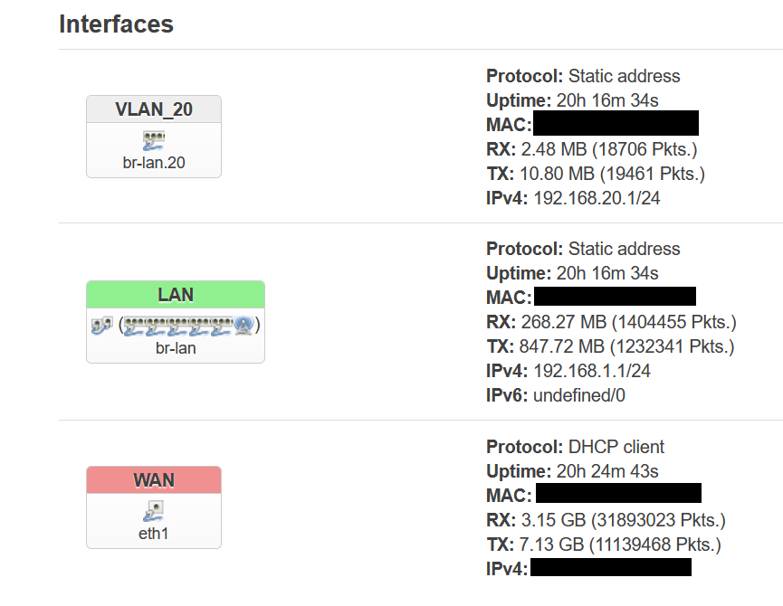
Task: Click the eth1 device label under WAN
Action: coord(153,534)
